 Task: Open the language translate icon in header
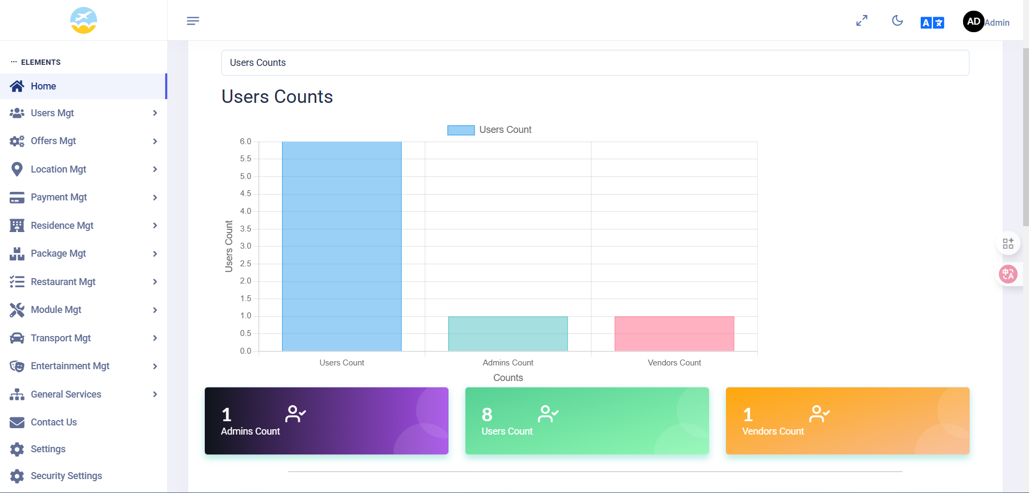tap(932, 23)
